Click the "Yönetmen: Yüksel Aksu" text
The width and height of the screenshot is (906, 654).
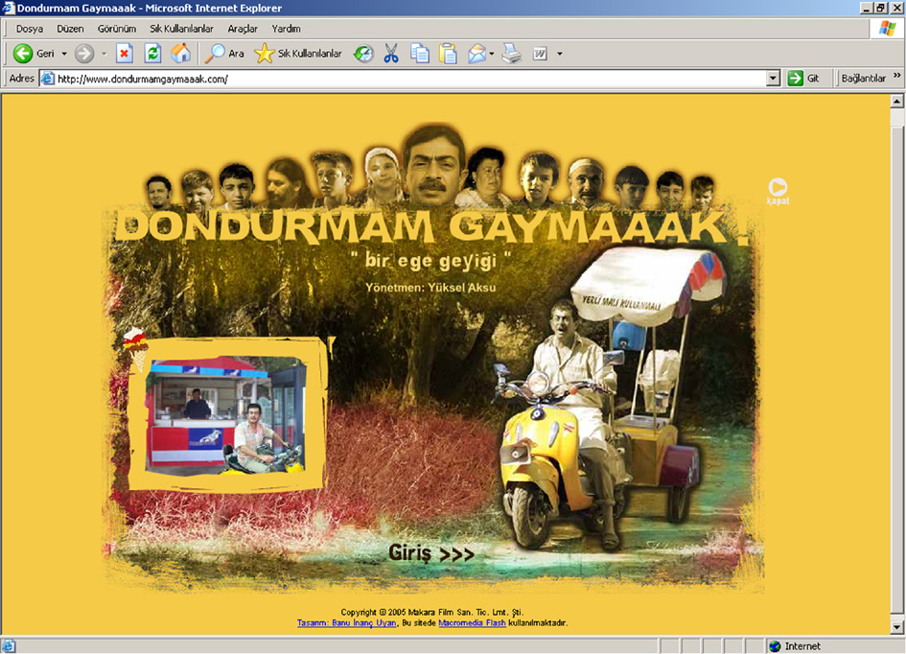pyautogui.click(x=430, y=287)
